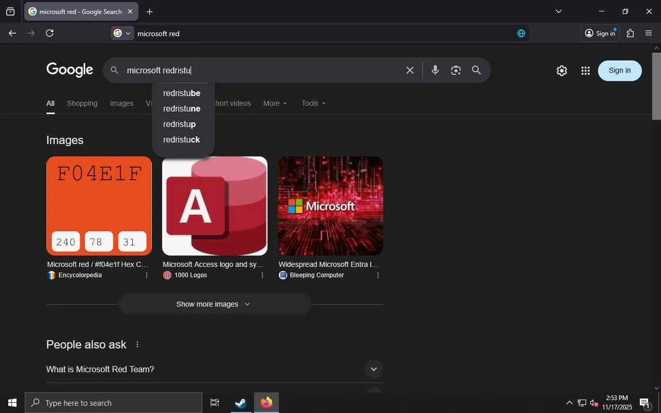Expand Show more images

(x=215, y=304)
